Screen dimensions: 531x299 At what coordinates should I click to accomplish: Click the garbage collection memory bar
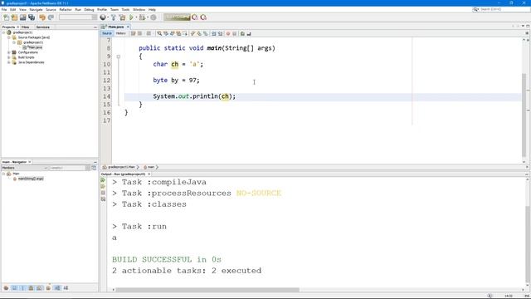point(177,17)
